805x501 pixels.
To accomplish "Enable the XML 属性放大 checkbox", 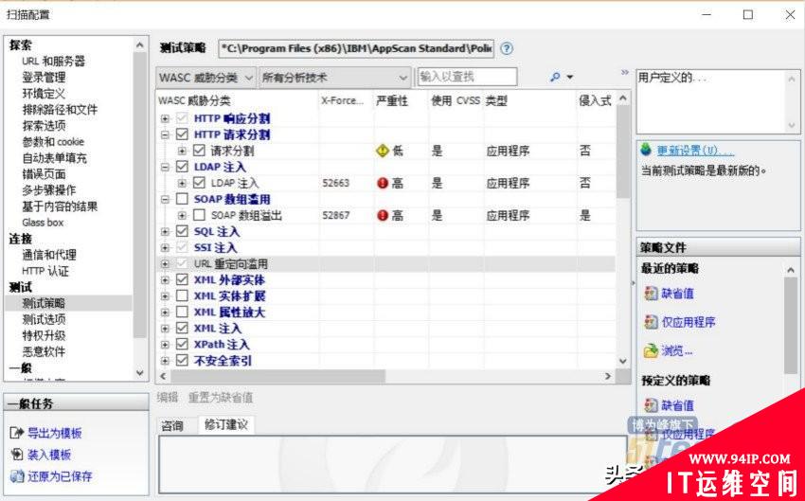I will [x=182, y=313].
